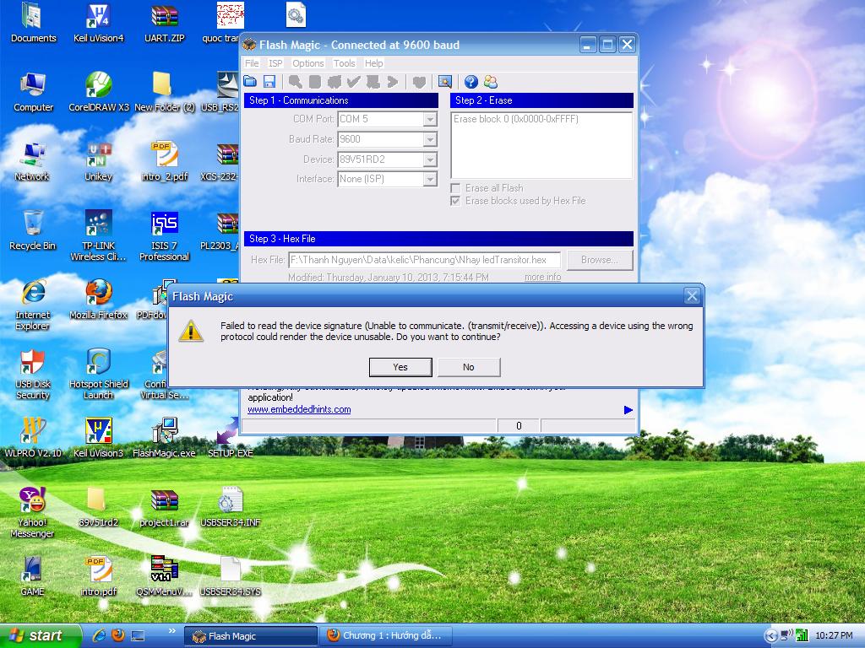Open USBSER34.INF file icon
865x648 pixels.
pos(230,506)
